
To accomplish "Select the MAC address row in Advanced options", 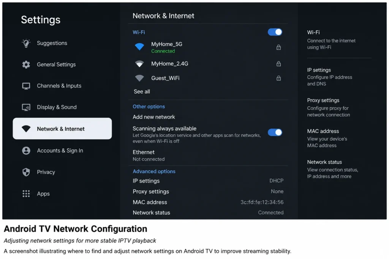I will (x=208, y=202).
